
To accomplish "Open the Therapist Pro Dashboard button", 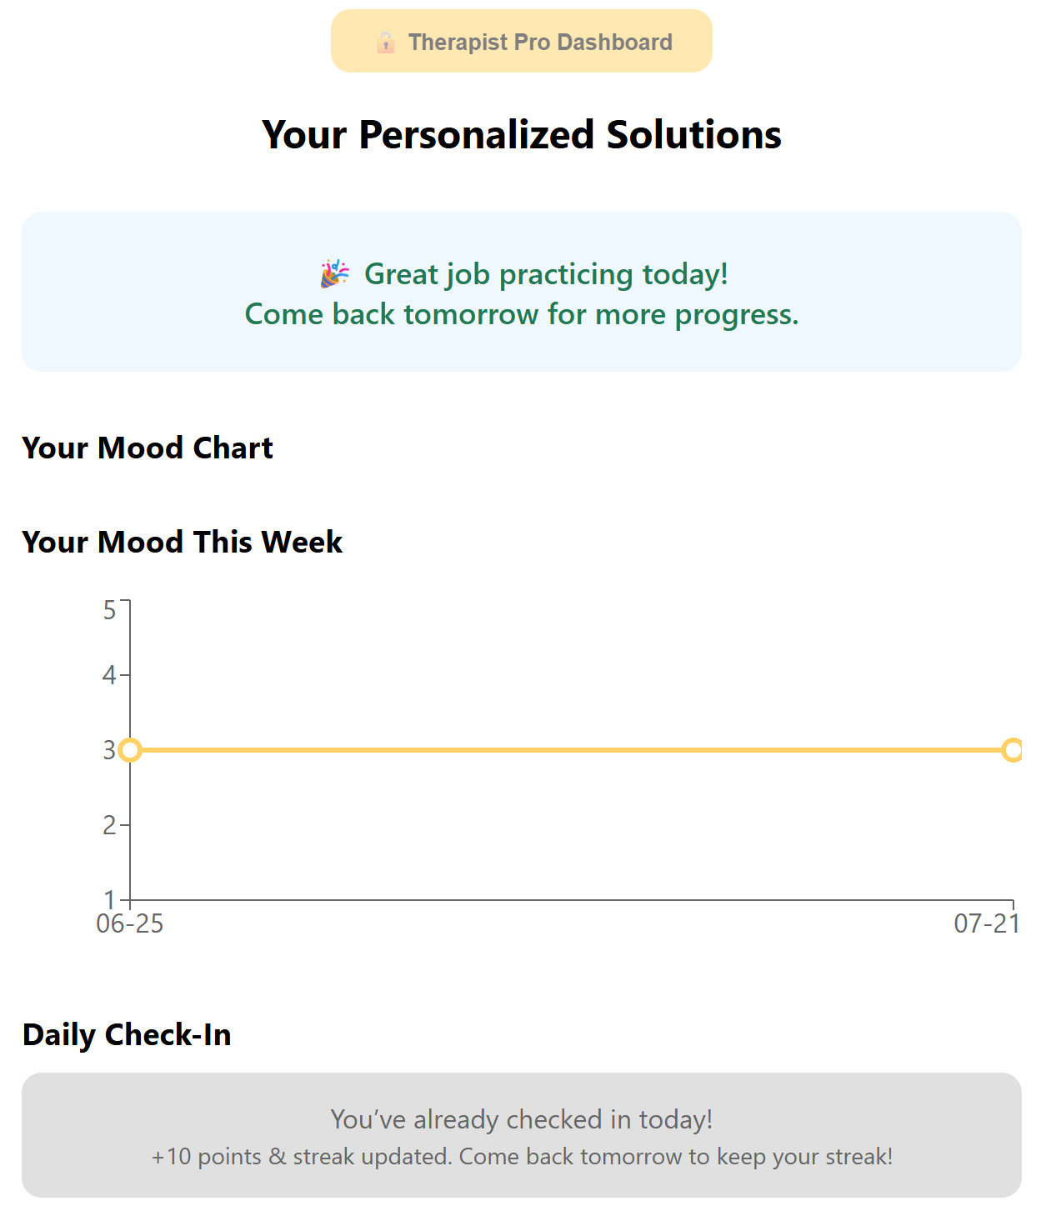I will (522, 41).
